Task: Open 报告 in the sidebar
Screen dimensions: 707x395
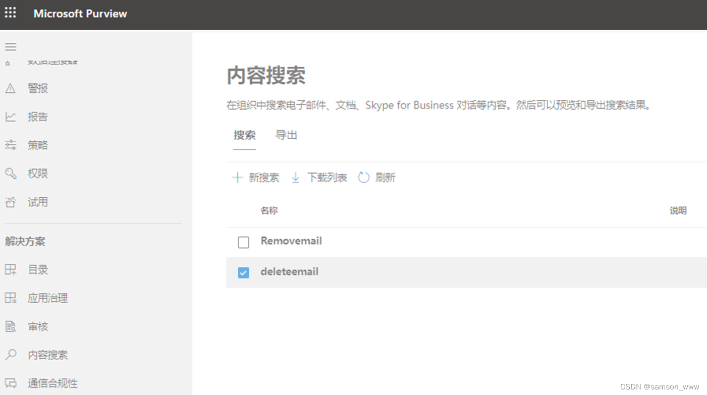Action: [x=37, y=117]
